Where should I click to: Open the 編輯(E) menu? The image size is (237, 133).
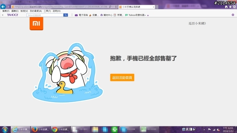tap(15, 11)
